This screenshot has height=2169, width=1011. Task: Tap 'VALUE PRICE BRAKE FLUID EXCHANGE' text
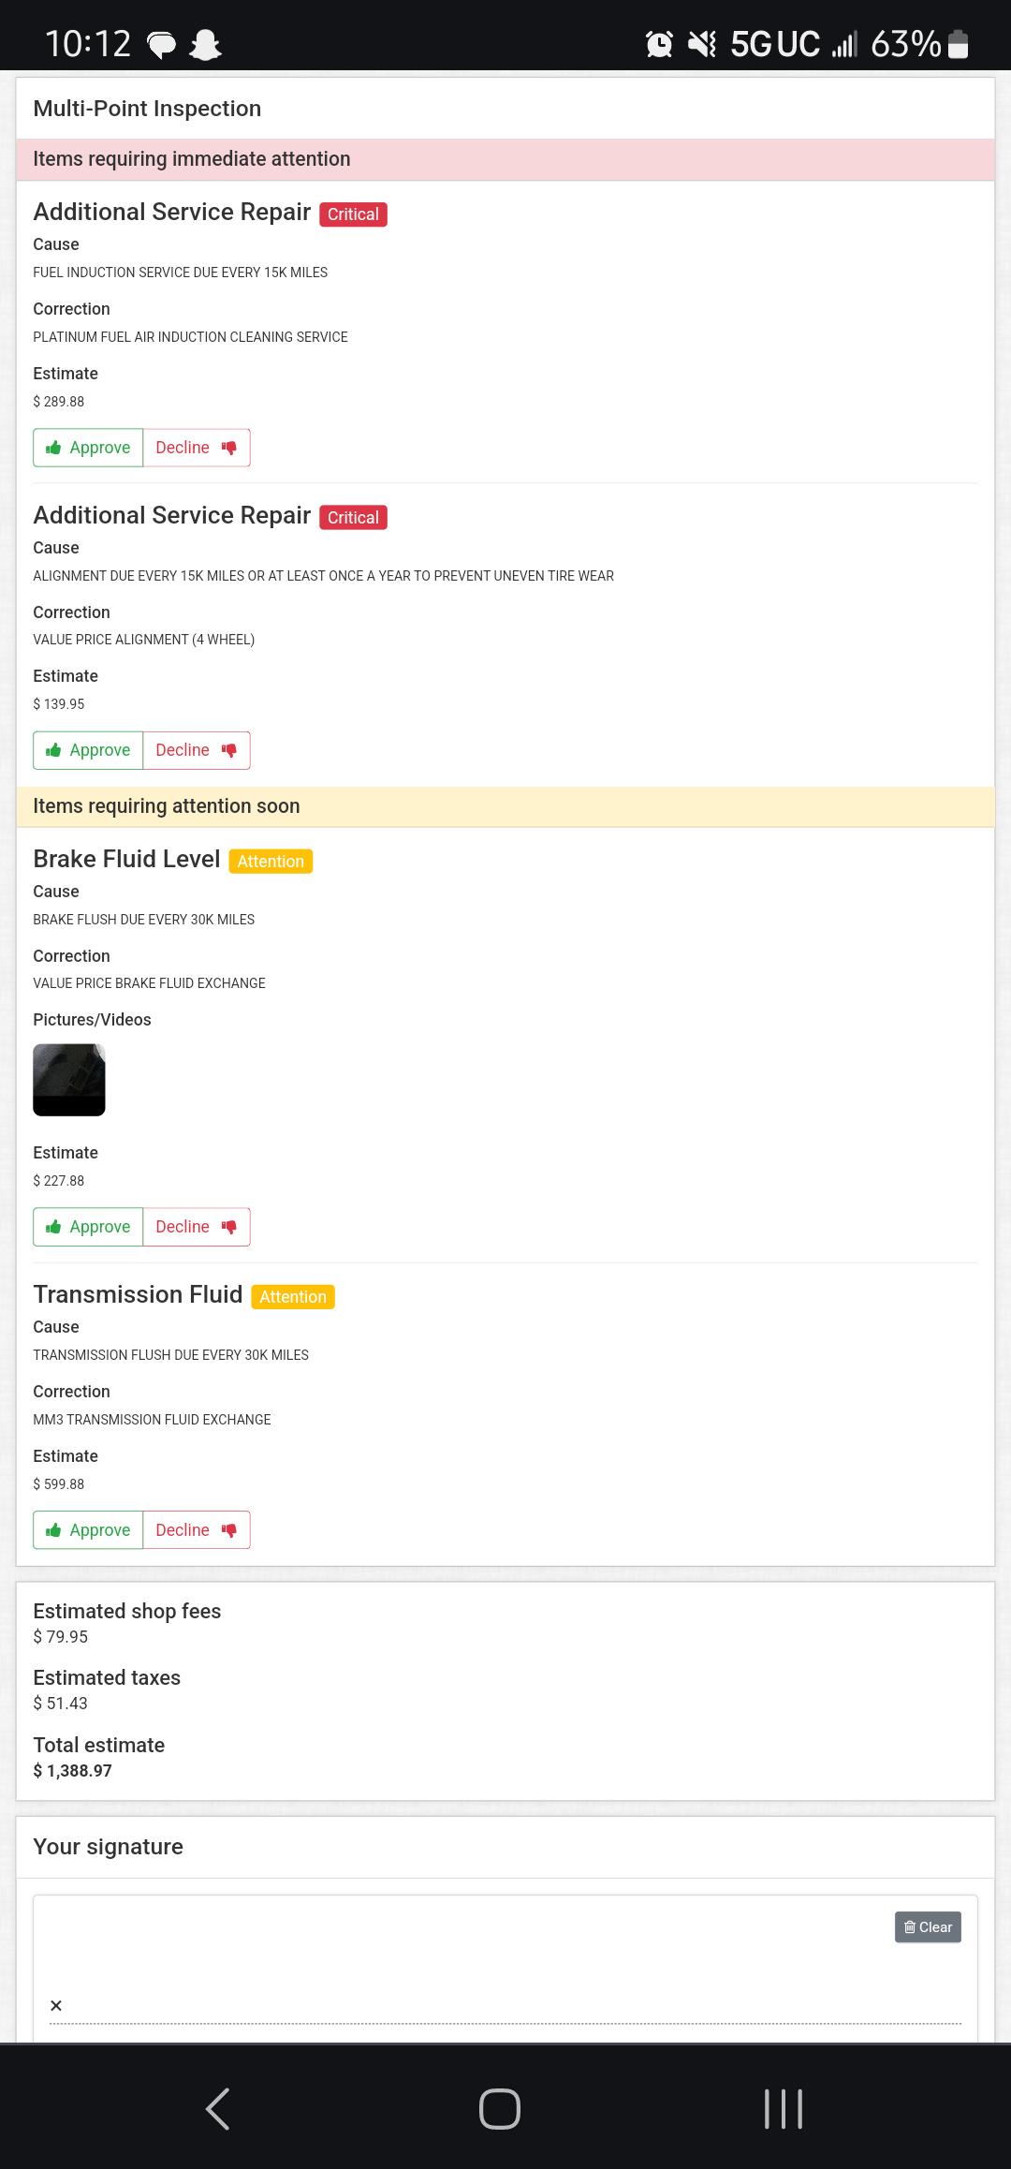coord(149,983)
